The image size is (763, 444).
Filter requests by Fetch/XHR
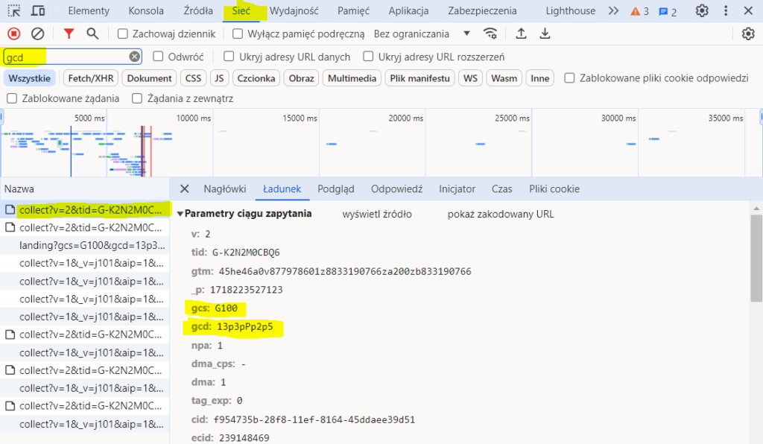point(91,78)
